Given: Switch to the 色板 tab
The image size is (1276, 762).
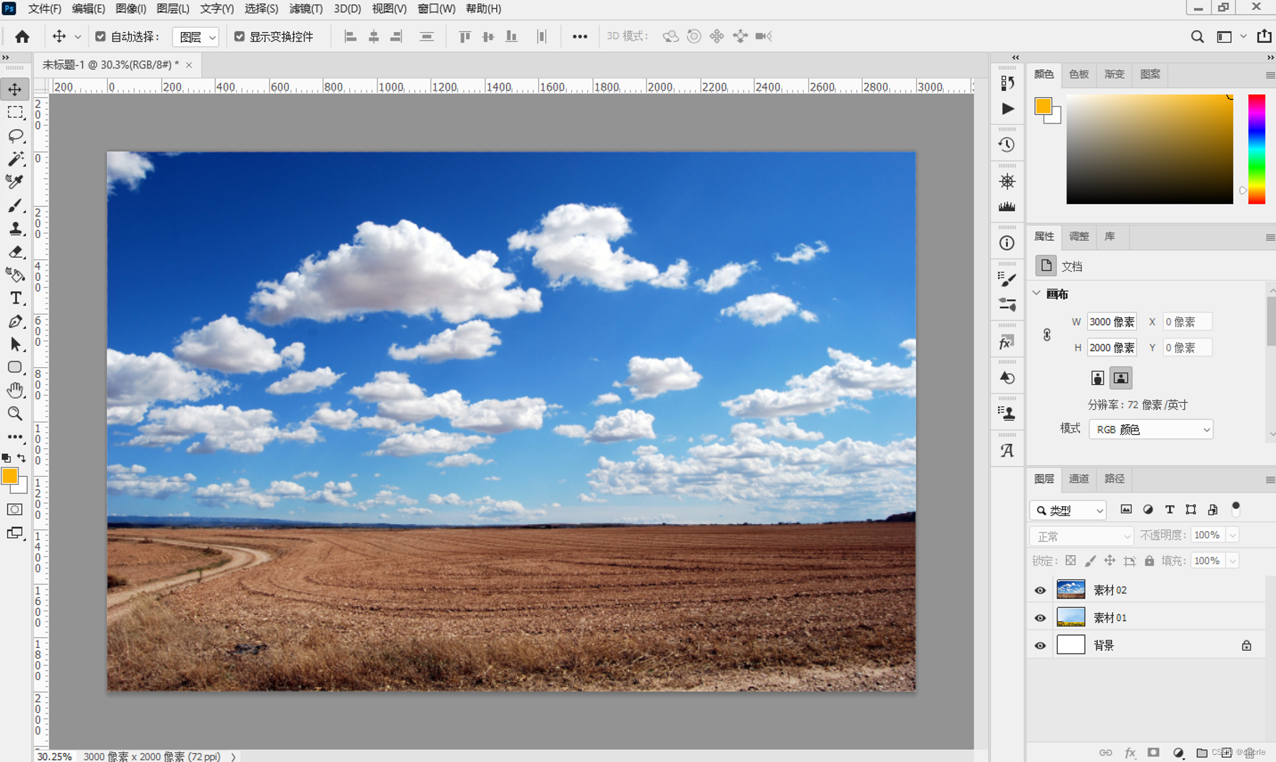Looking at the screenshot, I should [1079, 74].
